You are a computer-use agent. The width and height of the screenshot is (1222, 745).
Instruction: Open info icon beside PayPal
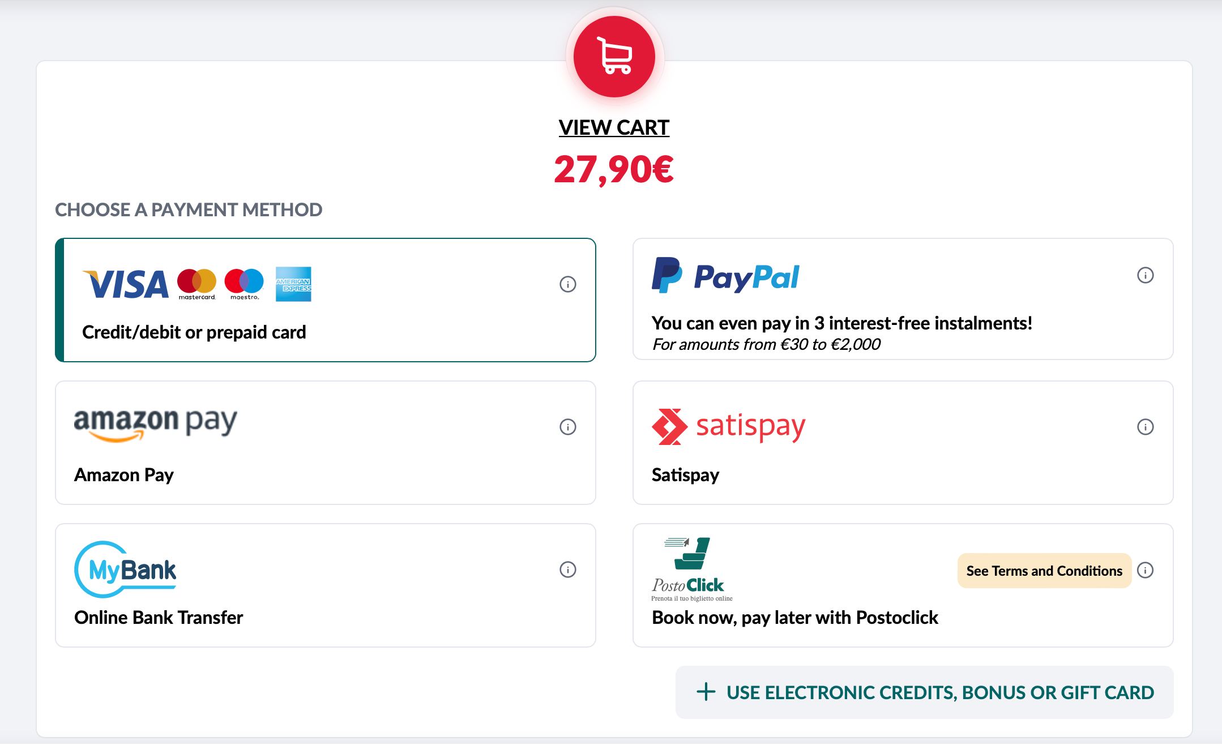point(1146,275)
